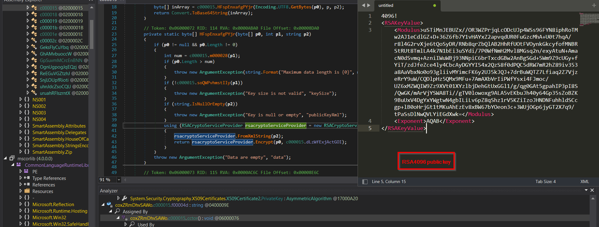Open the Microsoft.Win32.SafeHandl namespace
This screenshot has height=227, width=599.
[x=60, y=224]
